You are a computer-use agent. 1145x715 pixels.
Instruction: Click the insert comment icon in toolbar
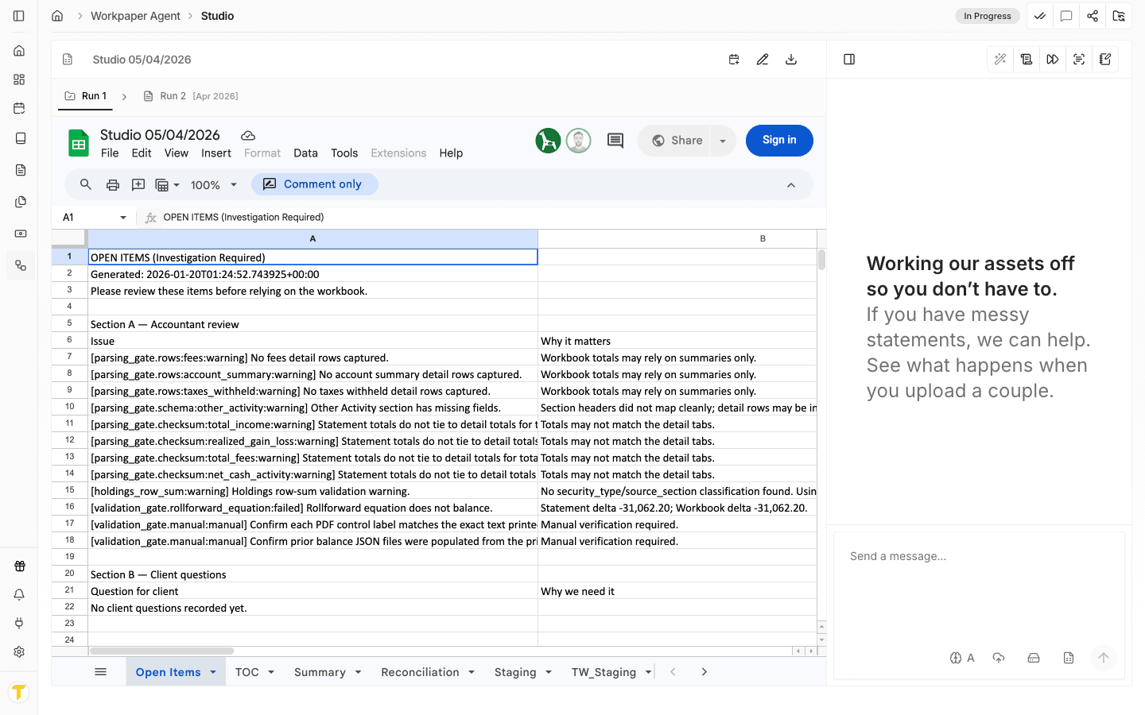(x=138, y=185)
